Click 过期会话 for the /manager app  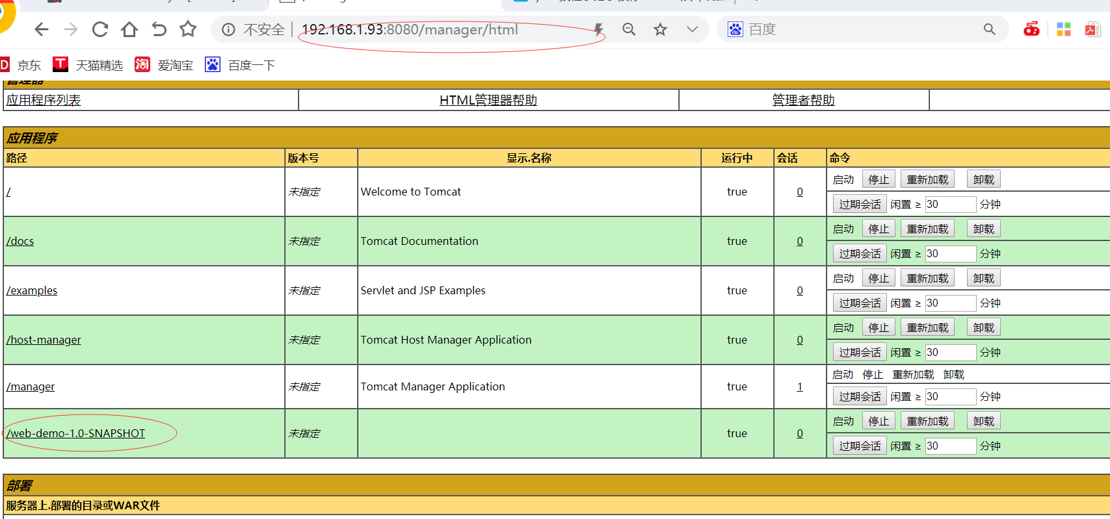pyautogui.click(x=860, y=396)
